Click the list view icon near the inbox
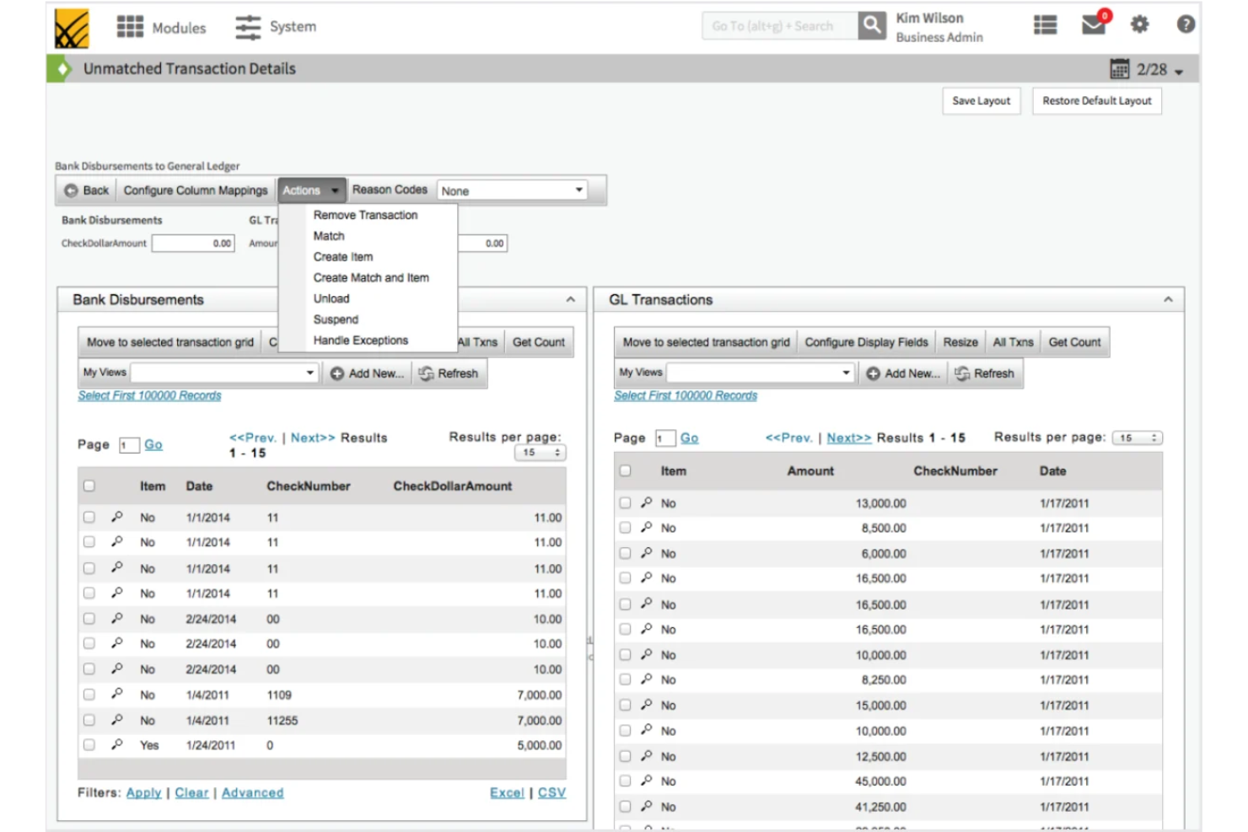The height and width of the screenshot is (832, 1248). [x=1045, y=24]
